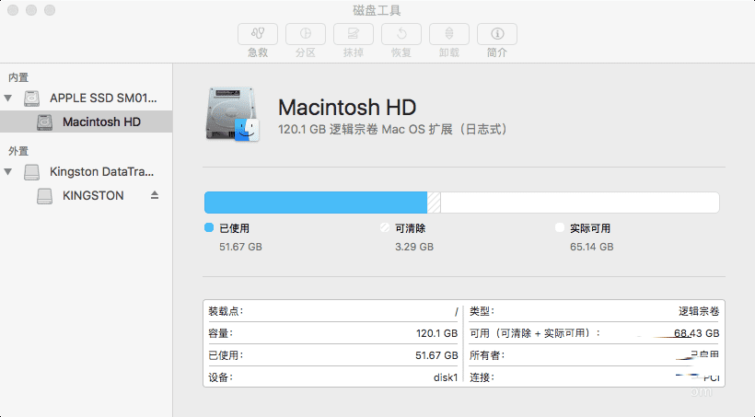Click the Partition (分区) toolbar icon
Viewport: 755px width, 417px height.
coord(306,34)
